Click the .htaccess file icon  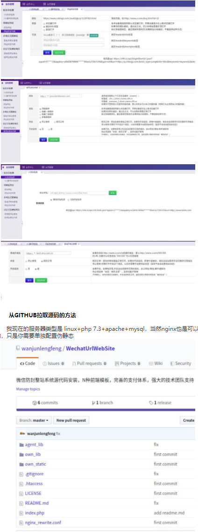(21, 483)
